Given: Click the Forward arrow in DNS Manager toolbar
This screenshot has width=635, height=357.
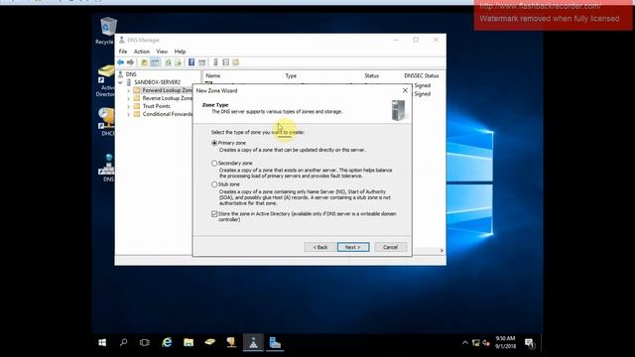Looking at the screenshot, I should (130, 62).
